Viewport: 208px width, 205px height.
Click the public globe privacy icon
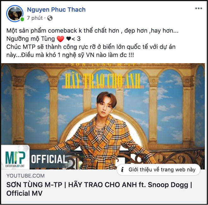pyautogui.click(x=50, y=18)
